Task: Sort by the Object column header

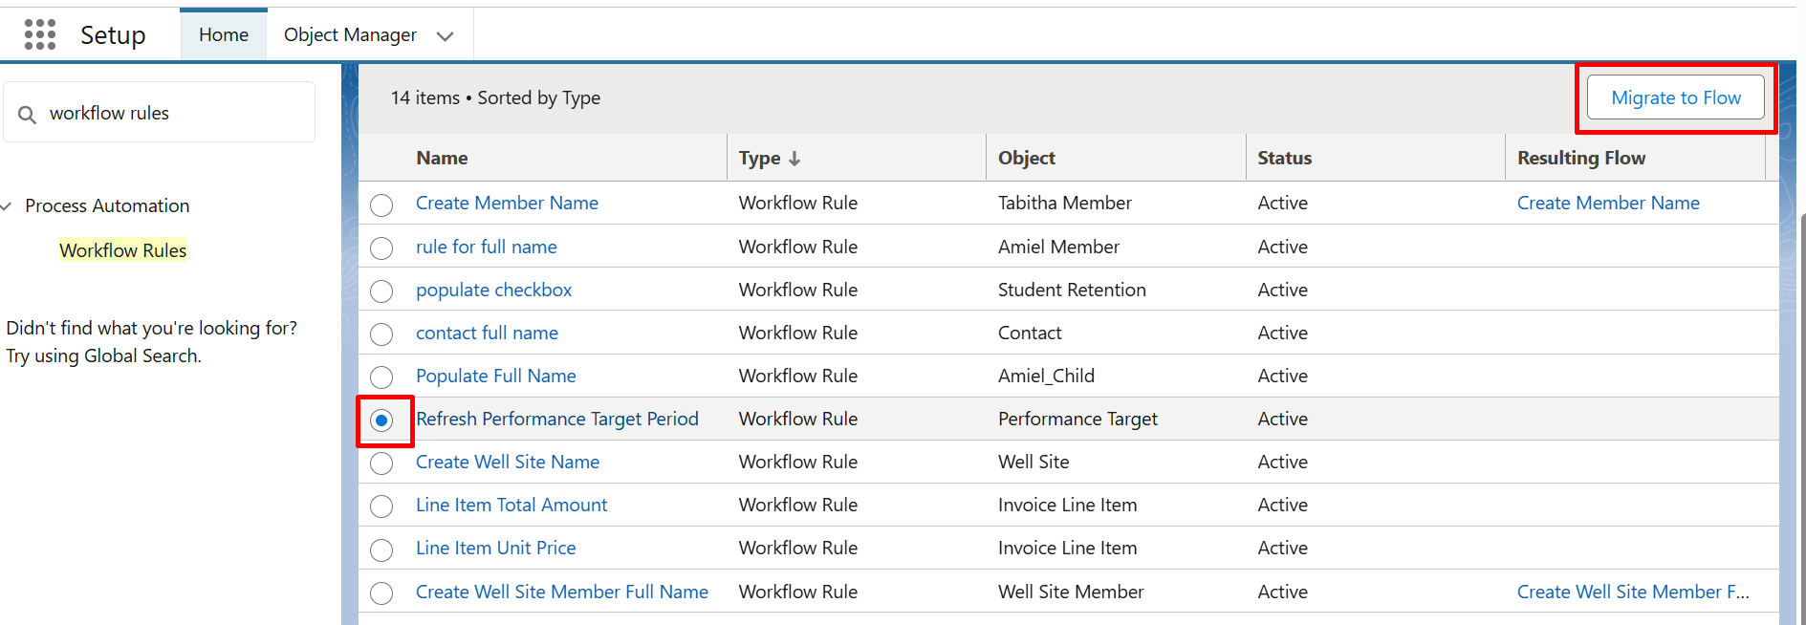Action: (x=1026, y=158)
